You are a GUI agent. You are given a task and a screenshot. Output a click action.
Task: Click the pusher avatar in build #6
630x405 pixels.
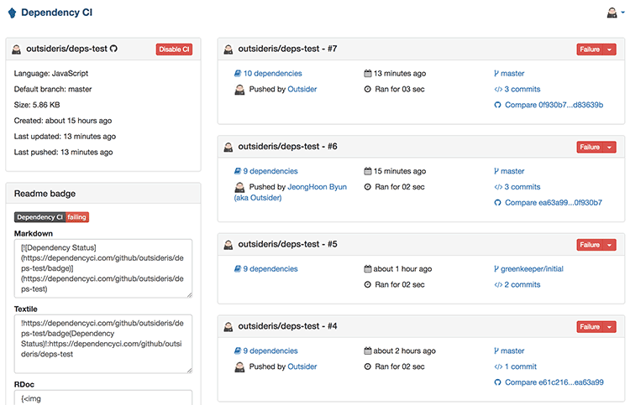(239, 187)
